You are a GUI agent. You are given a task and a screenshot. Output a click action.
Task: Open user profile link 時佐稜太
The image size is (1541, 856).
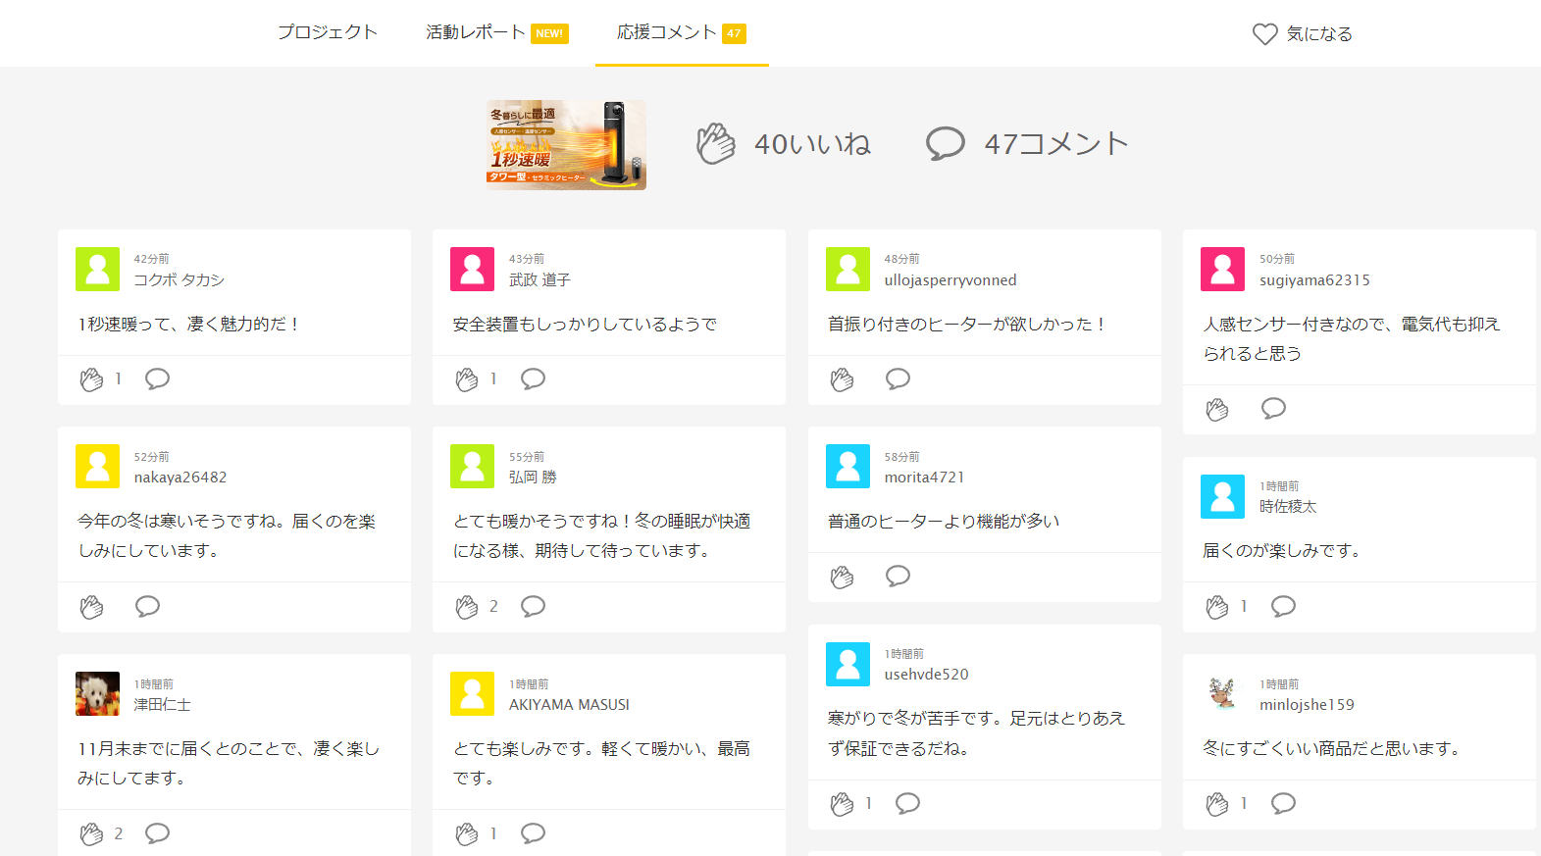tap(1288, 507)
